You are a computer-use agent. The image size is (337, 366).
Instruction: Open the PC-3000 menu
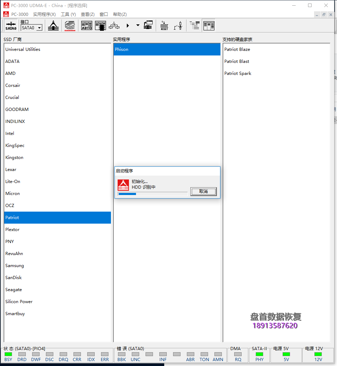(20, 14)
